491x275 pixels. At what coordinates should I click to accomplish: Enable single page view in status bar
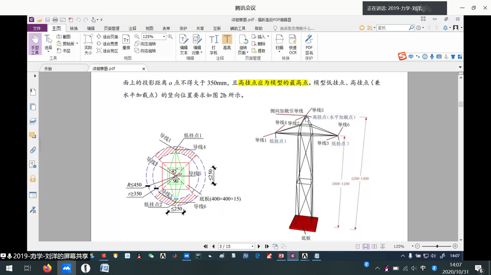coord(358,246)
